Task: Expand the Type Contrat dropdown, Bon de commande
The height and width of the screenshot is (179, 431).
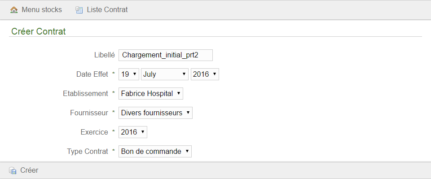Action: pyautogui.click(x=155, y=151)
